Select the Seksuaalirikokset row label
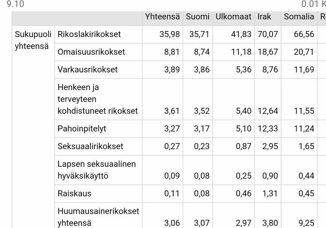 (x=91, y=146)
